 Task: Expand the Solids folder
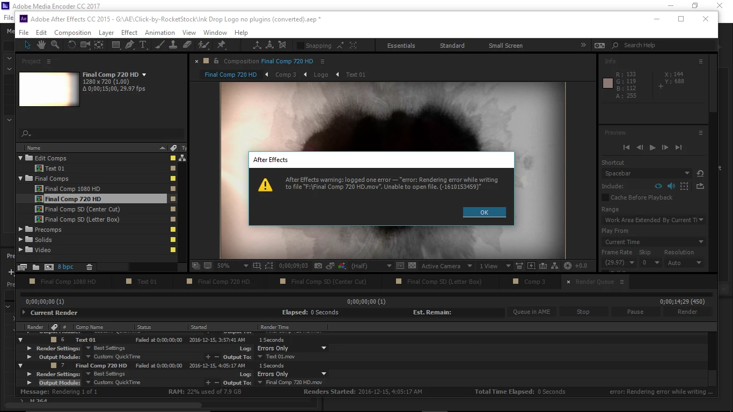[x=21, y=240]
